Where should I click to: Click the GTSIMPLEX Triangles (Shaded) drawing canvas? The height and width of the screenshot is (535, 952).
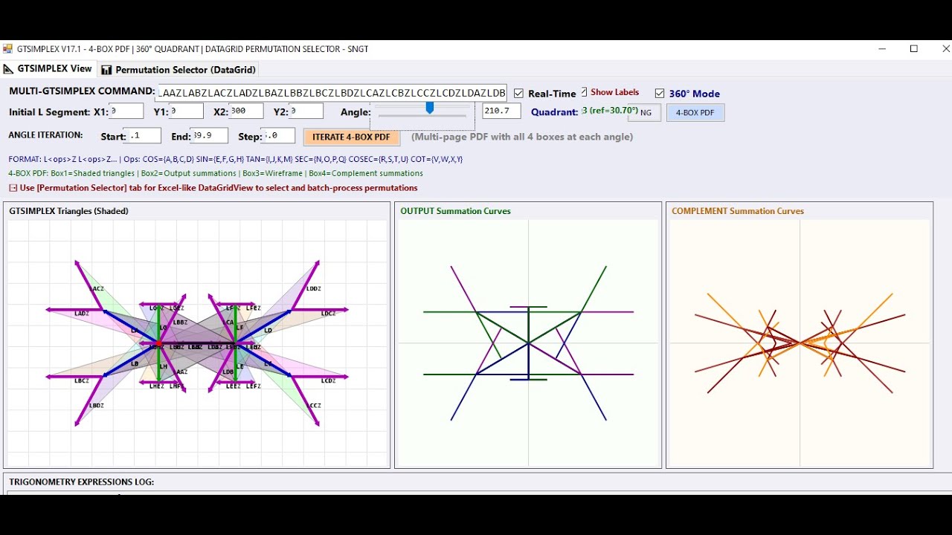pyautogui.click(x=197, y=343)
